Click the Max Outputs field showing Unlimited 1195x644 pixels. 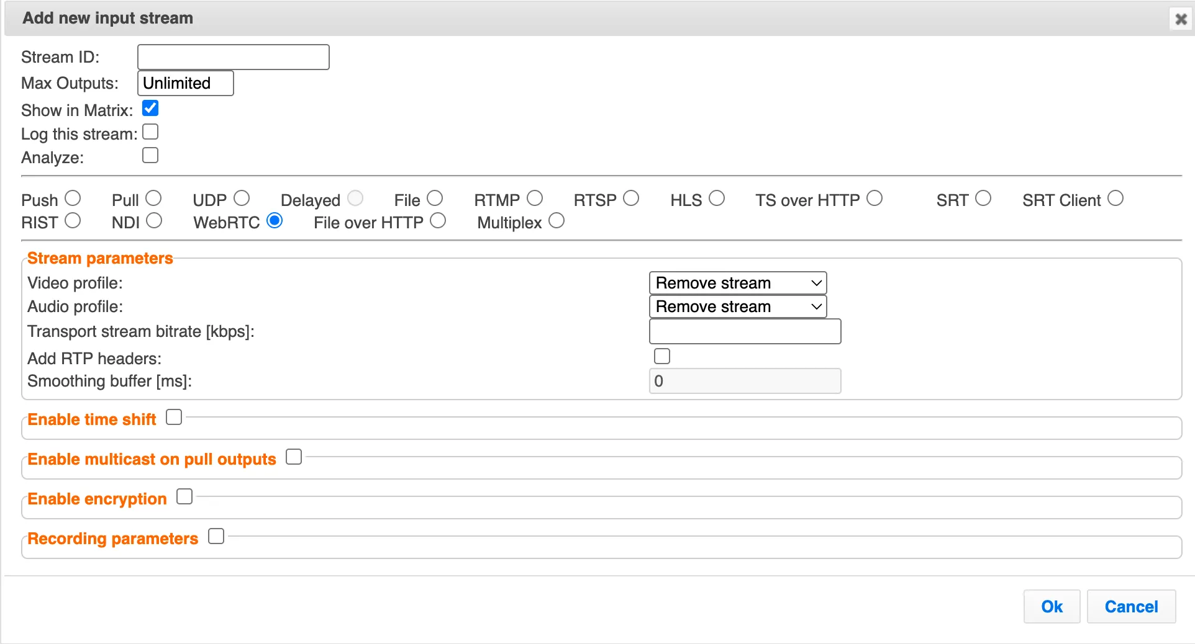[x=185, y=83]
